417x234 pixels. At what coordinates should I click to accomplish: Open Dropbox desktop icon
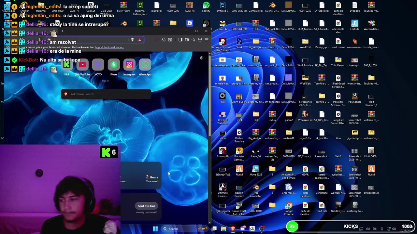(x=355, y=7)
